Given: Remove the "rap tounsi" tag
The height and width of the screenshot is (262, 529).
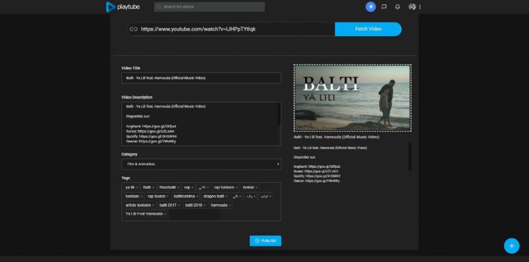Looking at the screenshot, I should 168,196.
